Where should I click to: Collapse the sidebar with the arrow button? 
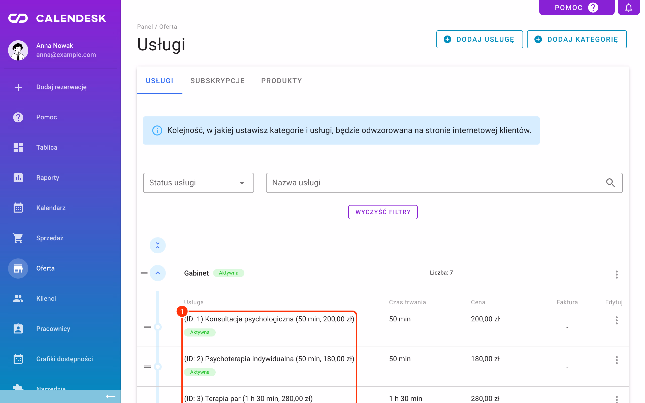pyautogui.click(x=111, y=396)
